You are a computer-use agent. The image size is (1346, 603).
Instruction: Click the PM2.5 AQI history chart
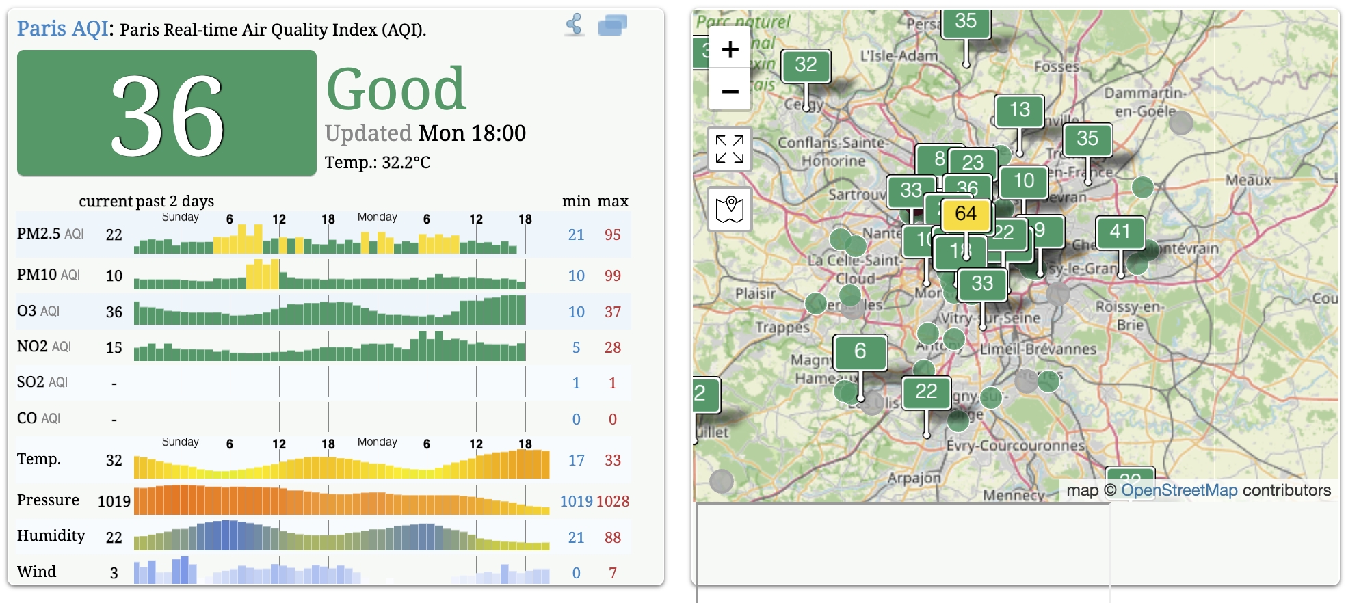click(x=330, y=234)
